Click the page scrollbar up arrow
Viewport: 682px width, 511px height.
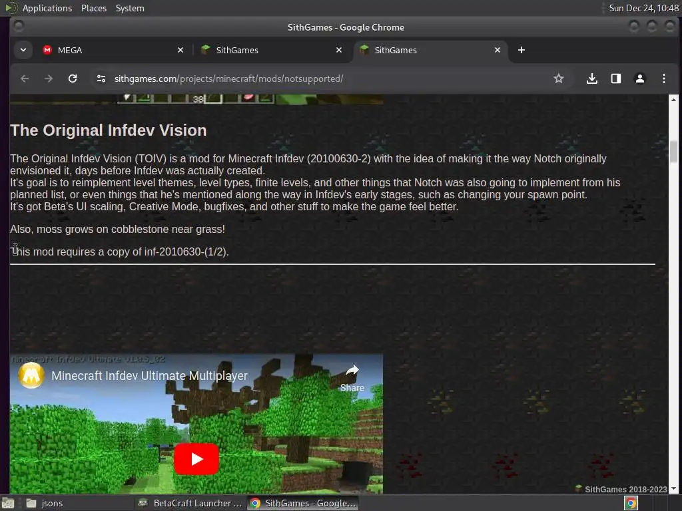674,100
